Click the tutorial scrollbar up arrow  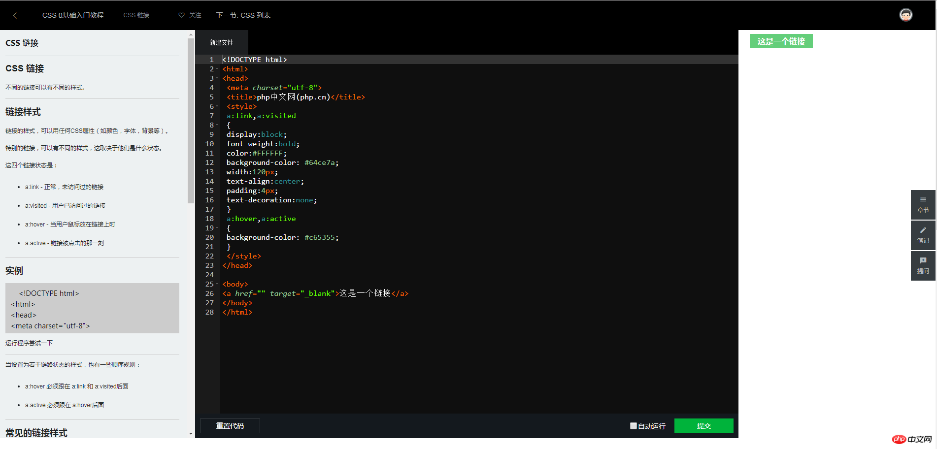191,34
